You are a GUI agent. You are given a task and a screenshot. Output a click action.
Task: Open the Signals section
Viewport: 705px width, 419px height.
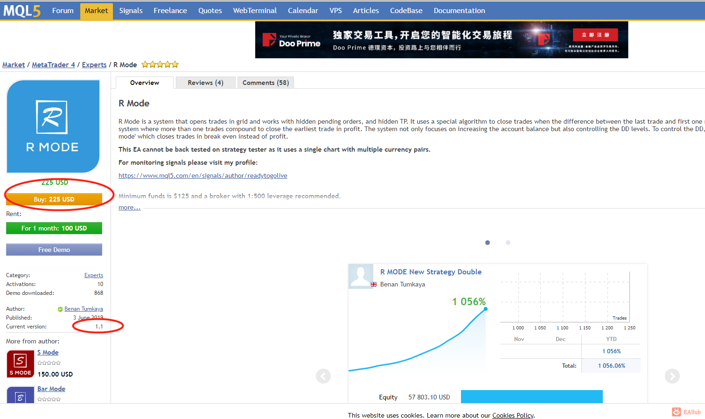pyautogui.click(x=131, y=11)
